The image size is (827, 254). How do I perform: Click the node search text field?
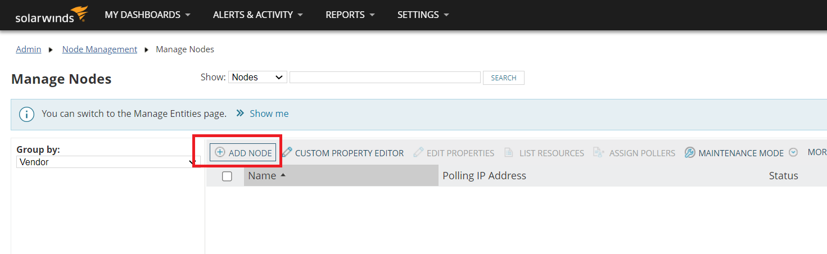[385, 78]
